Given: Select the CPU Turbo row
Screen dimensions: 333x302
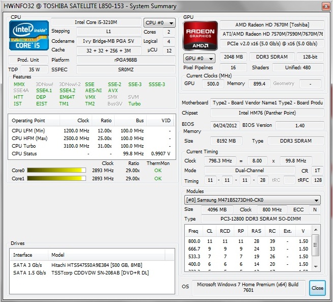Looking at the screenshot, I should tap(92, 146).
